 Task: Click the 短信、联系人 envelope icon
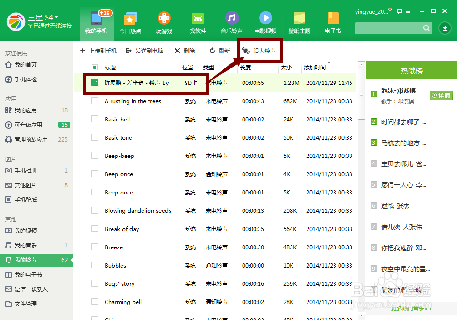point(9,289)
